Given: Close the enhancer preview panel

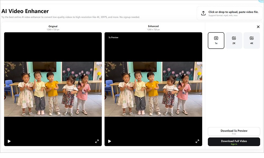Looking at the screenshot, I should coord(258,27).
